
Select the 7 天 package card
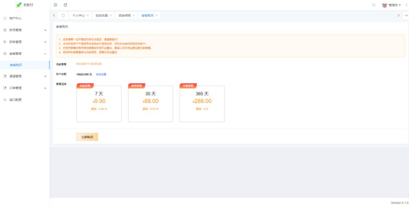point(99,103)
